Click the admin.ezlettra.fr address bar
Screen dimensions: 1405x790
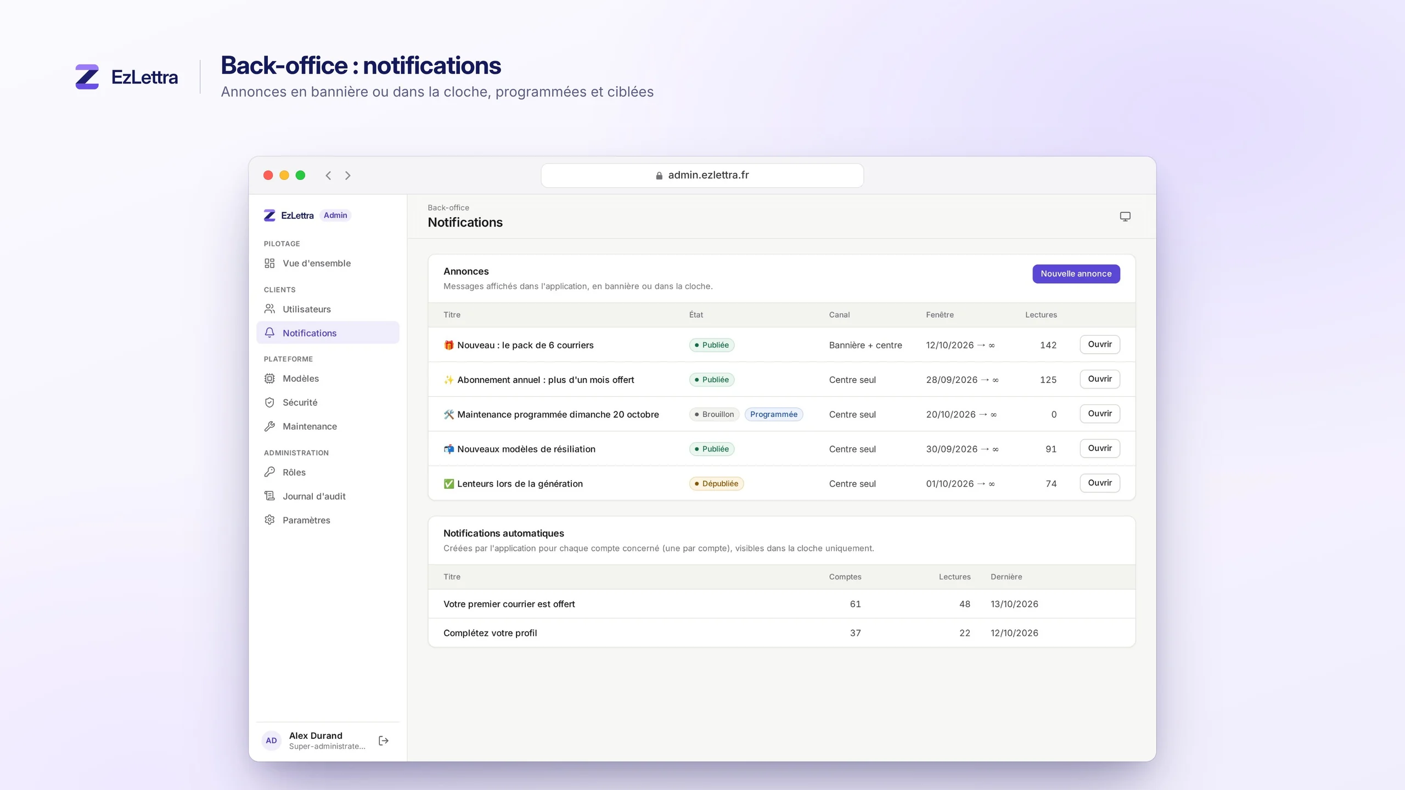[x=702, y=176]
